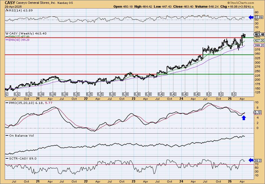This screenshot has height=184, width=265.
Task: Click the CASY (Weekly) 463.40 legend label
Action: click(x=28, y=34)
